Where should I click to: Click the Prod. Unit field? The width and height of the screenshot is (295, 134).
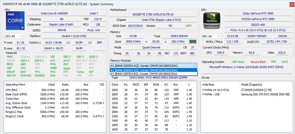94,30
